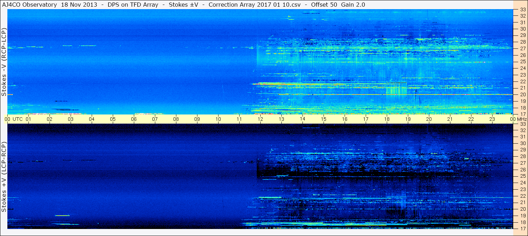Click the 10 hour tick label
528x236 pixels.
[x=218, y=119]
